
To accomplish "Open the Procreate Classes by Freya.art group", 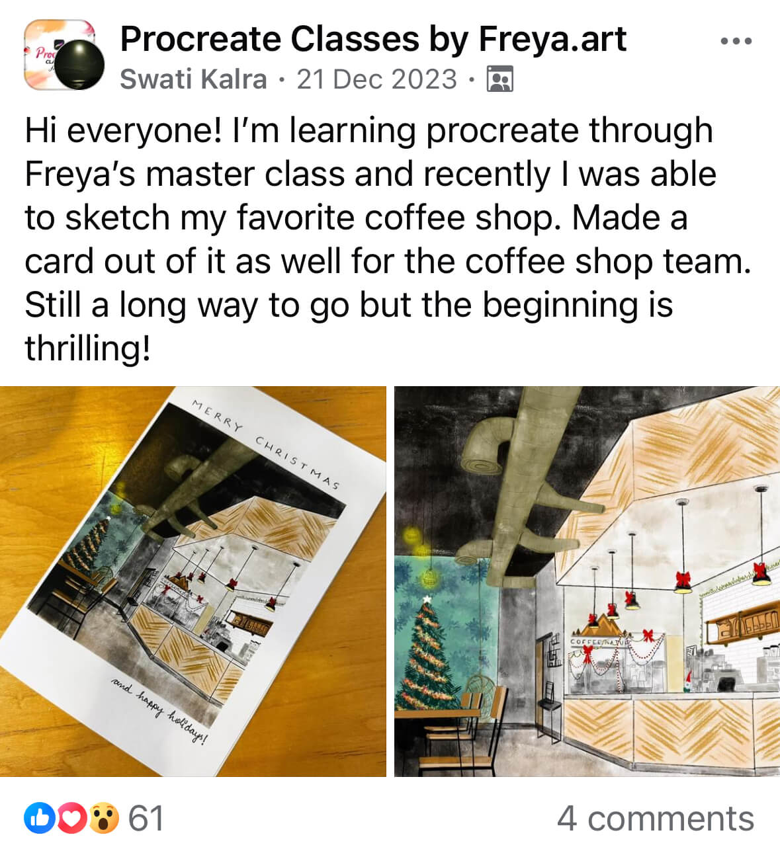I will 373,39.
